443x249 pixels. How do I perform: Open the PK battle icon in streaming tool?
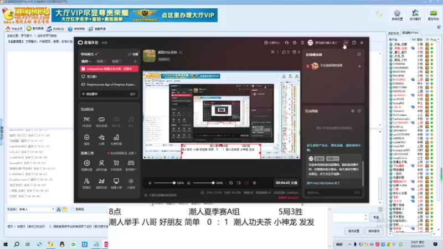(86, 120)
